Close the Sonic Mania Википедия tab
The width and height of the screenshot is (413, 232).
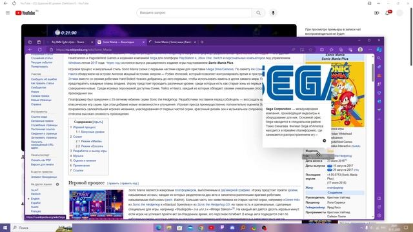click(143, 42)
